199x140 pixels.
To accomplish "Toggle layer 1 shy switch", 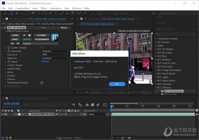I will click(x=57, y=114).
